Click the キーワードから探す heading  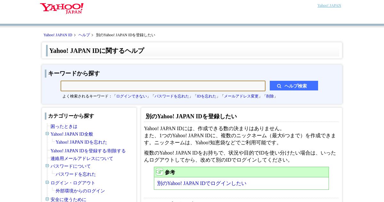tap(74, 73)
